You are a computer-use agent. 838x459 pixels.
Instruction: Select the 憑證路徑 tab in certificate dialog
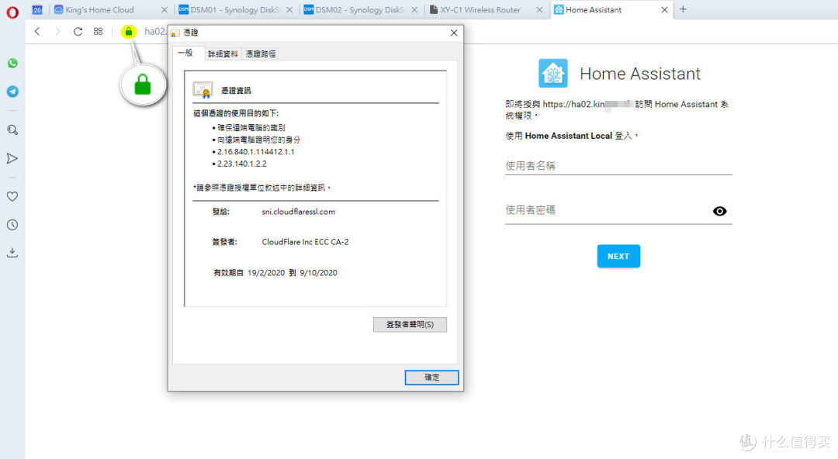[260, 53]
